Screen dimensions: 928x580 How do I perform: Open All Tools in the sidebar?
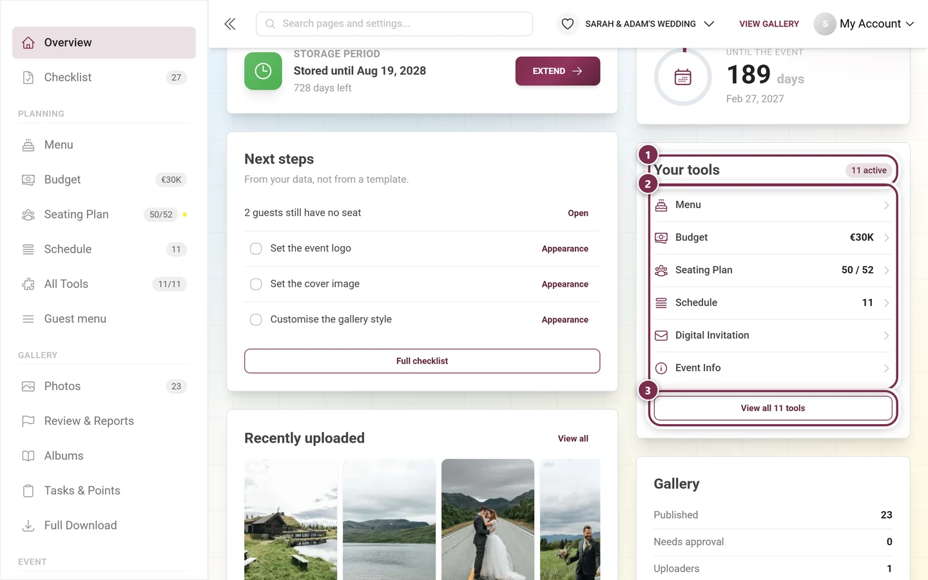(x=104, y=284)
